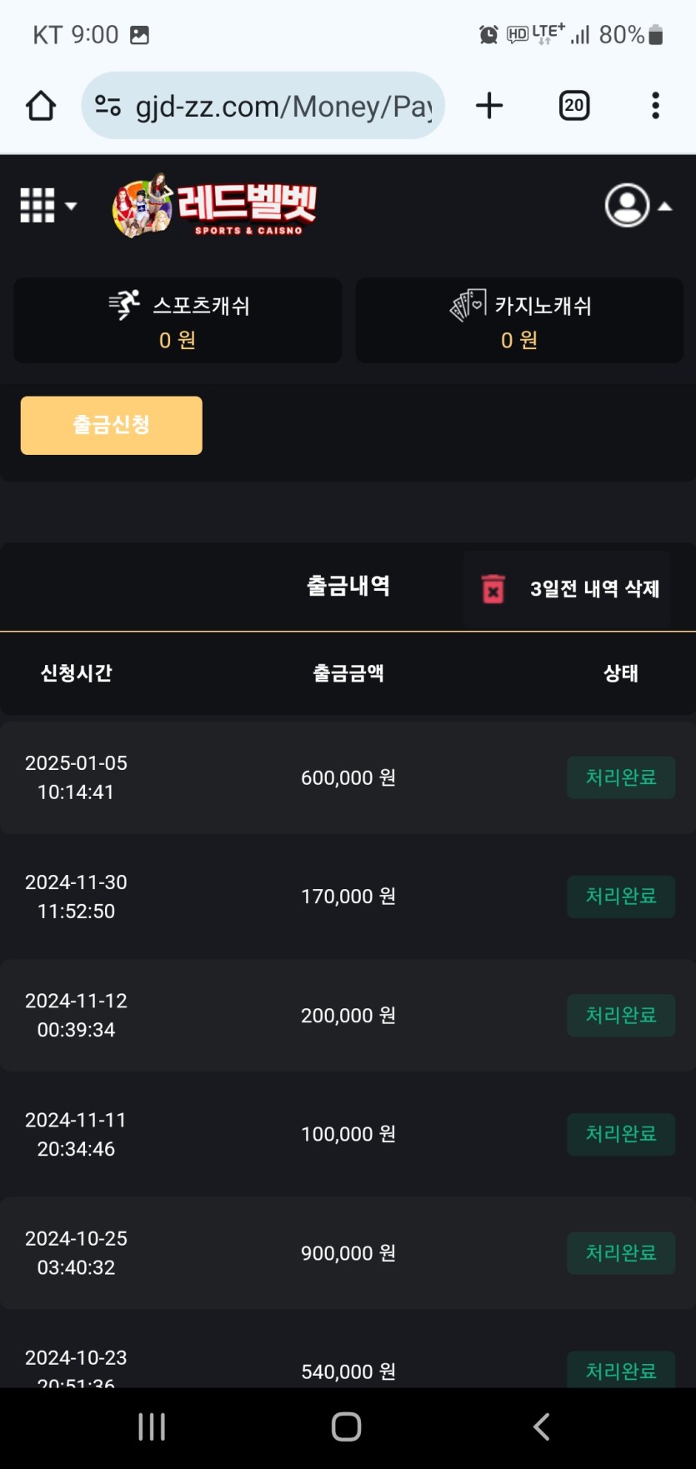
Task: Click the red trash delete icon
Action: click(493, 588)
